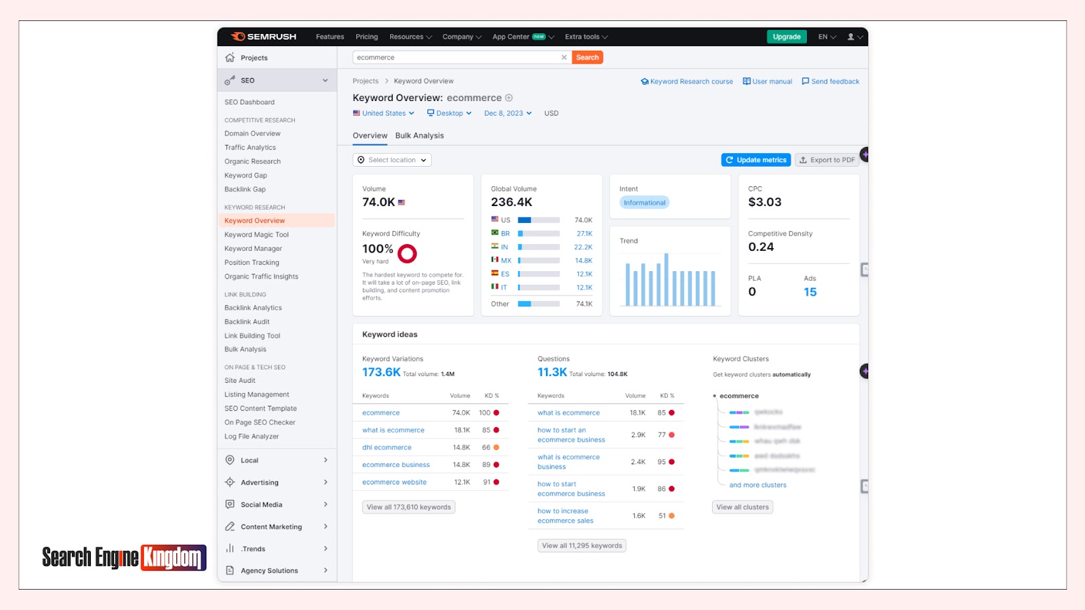The height and width of the screenshot is (610, 1085).
Task: Open 'ecommerce website' keyword link
Action: [x=395, y=483]
